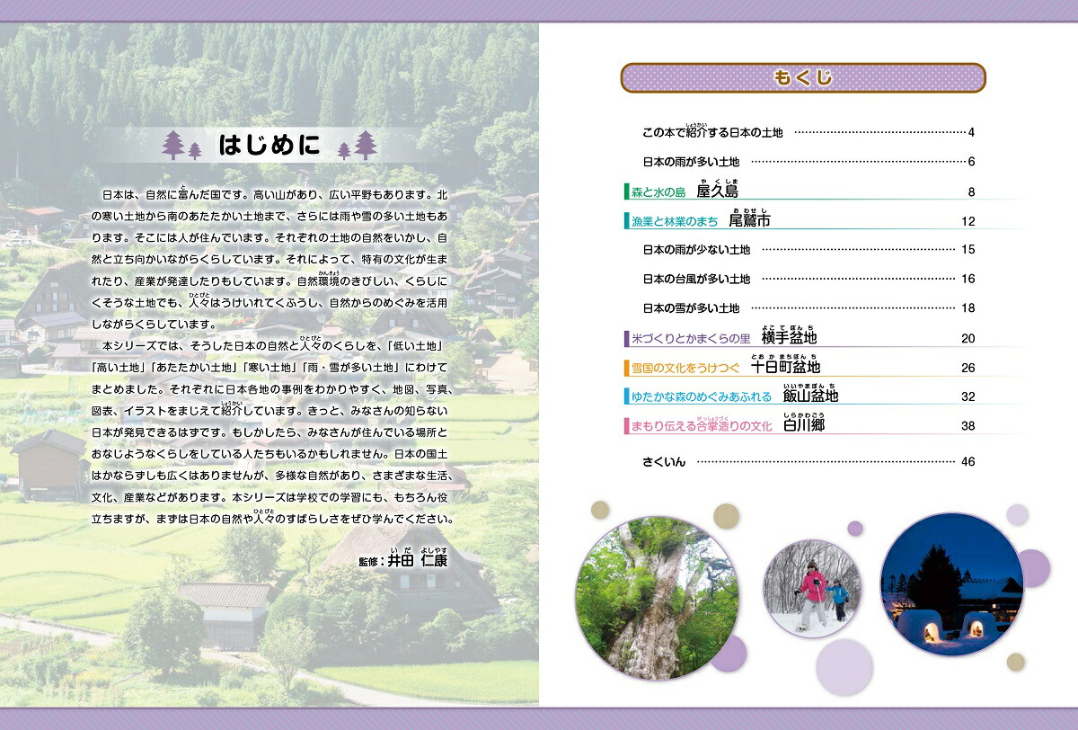Click the tree icons left of はじめに
The height and width of the screenshot is (730, 1078).
[183, 145]
